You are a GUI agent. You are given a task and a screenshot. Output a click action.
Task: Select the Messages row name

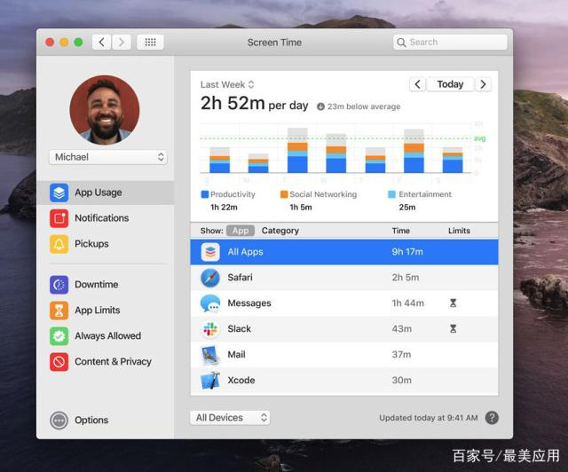coord(249,303)
